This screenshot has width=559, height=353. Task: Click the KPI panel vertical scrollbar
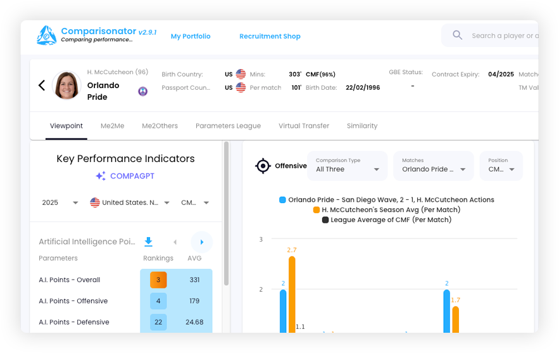[226, 214]
